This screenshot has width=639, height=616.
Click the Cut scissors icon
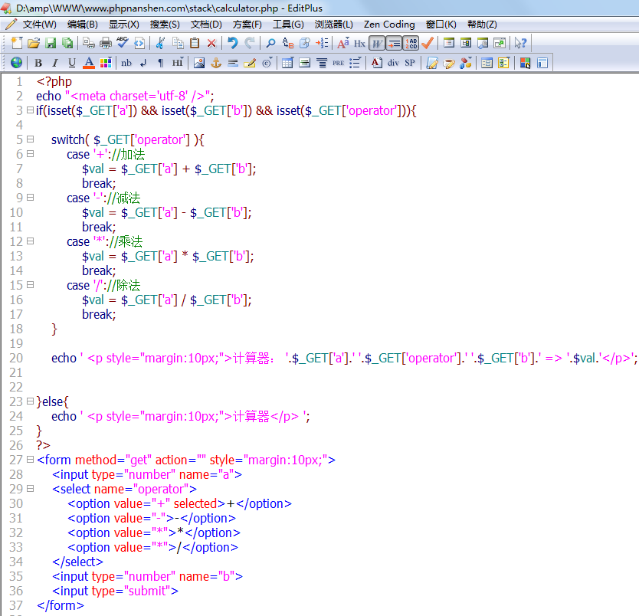[160, 43]
